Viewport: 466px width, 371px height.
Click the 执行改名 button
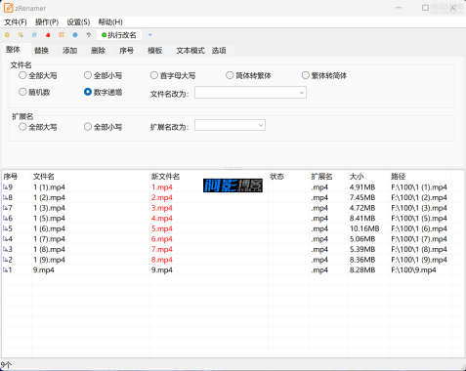tap(119, 35)
